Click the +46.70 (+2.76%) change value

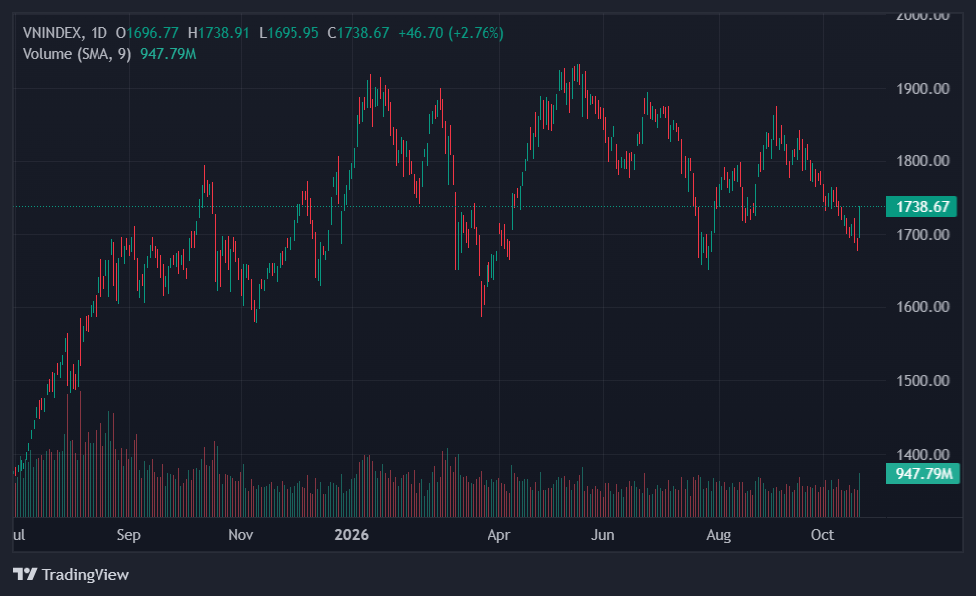pyautogui.click(x=451, y=33)
